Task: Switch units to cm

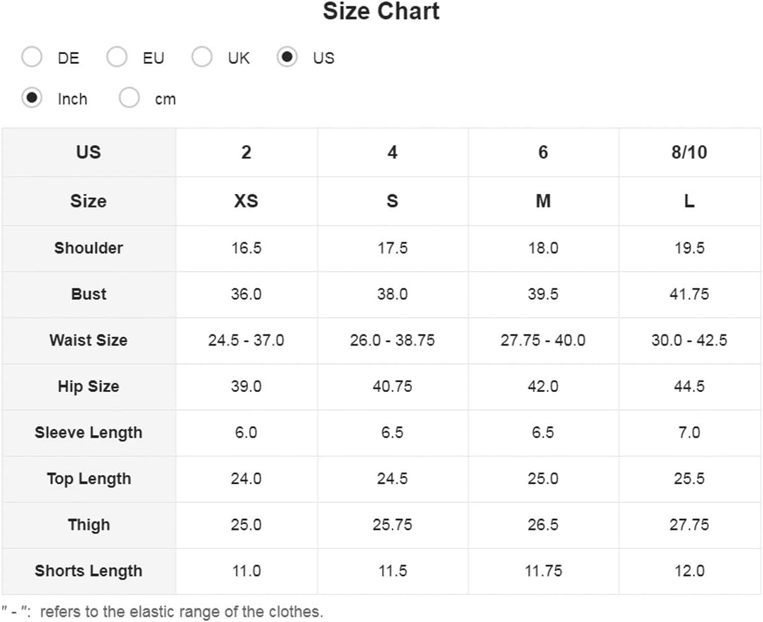Action: (130, 98)
